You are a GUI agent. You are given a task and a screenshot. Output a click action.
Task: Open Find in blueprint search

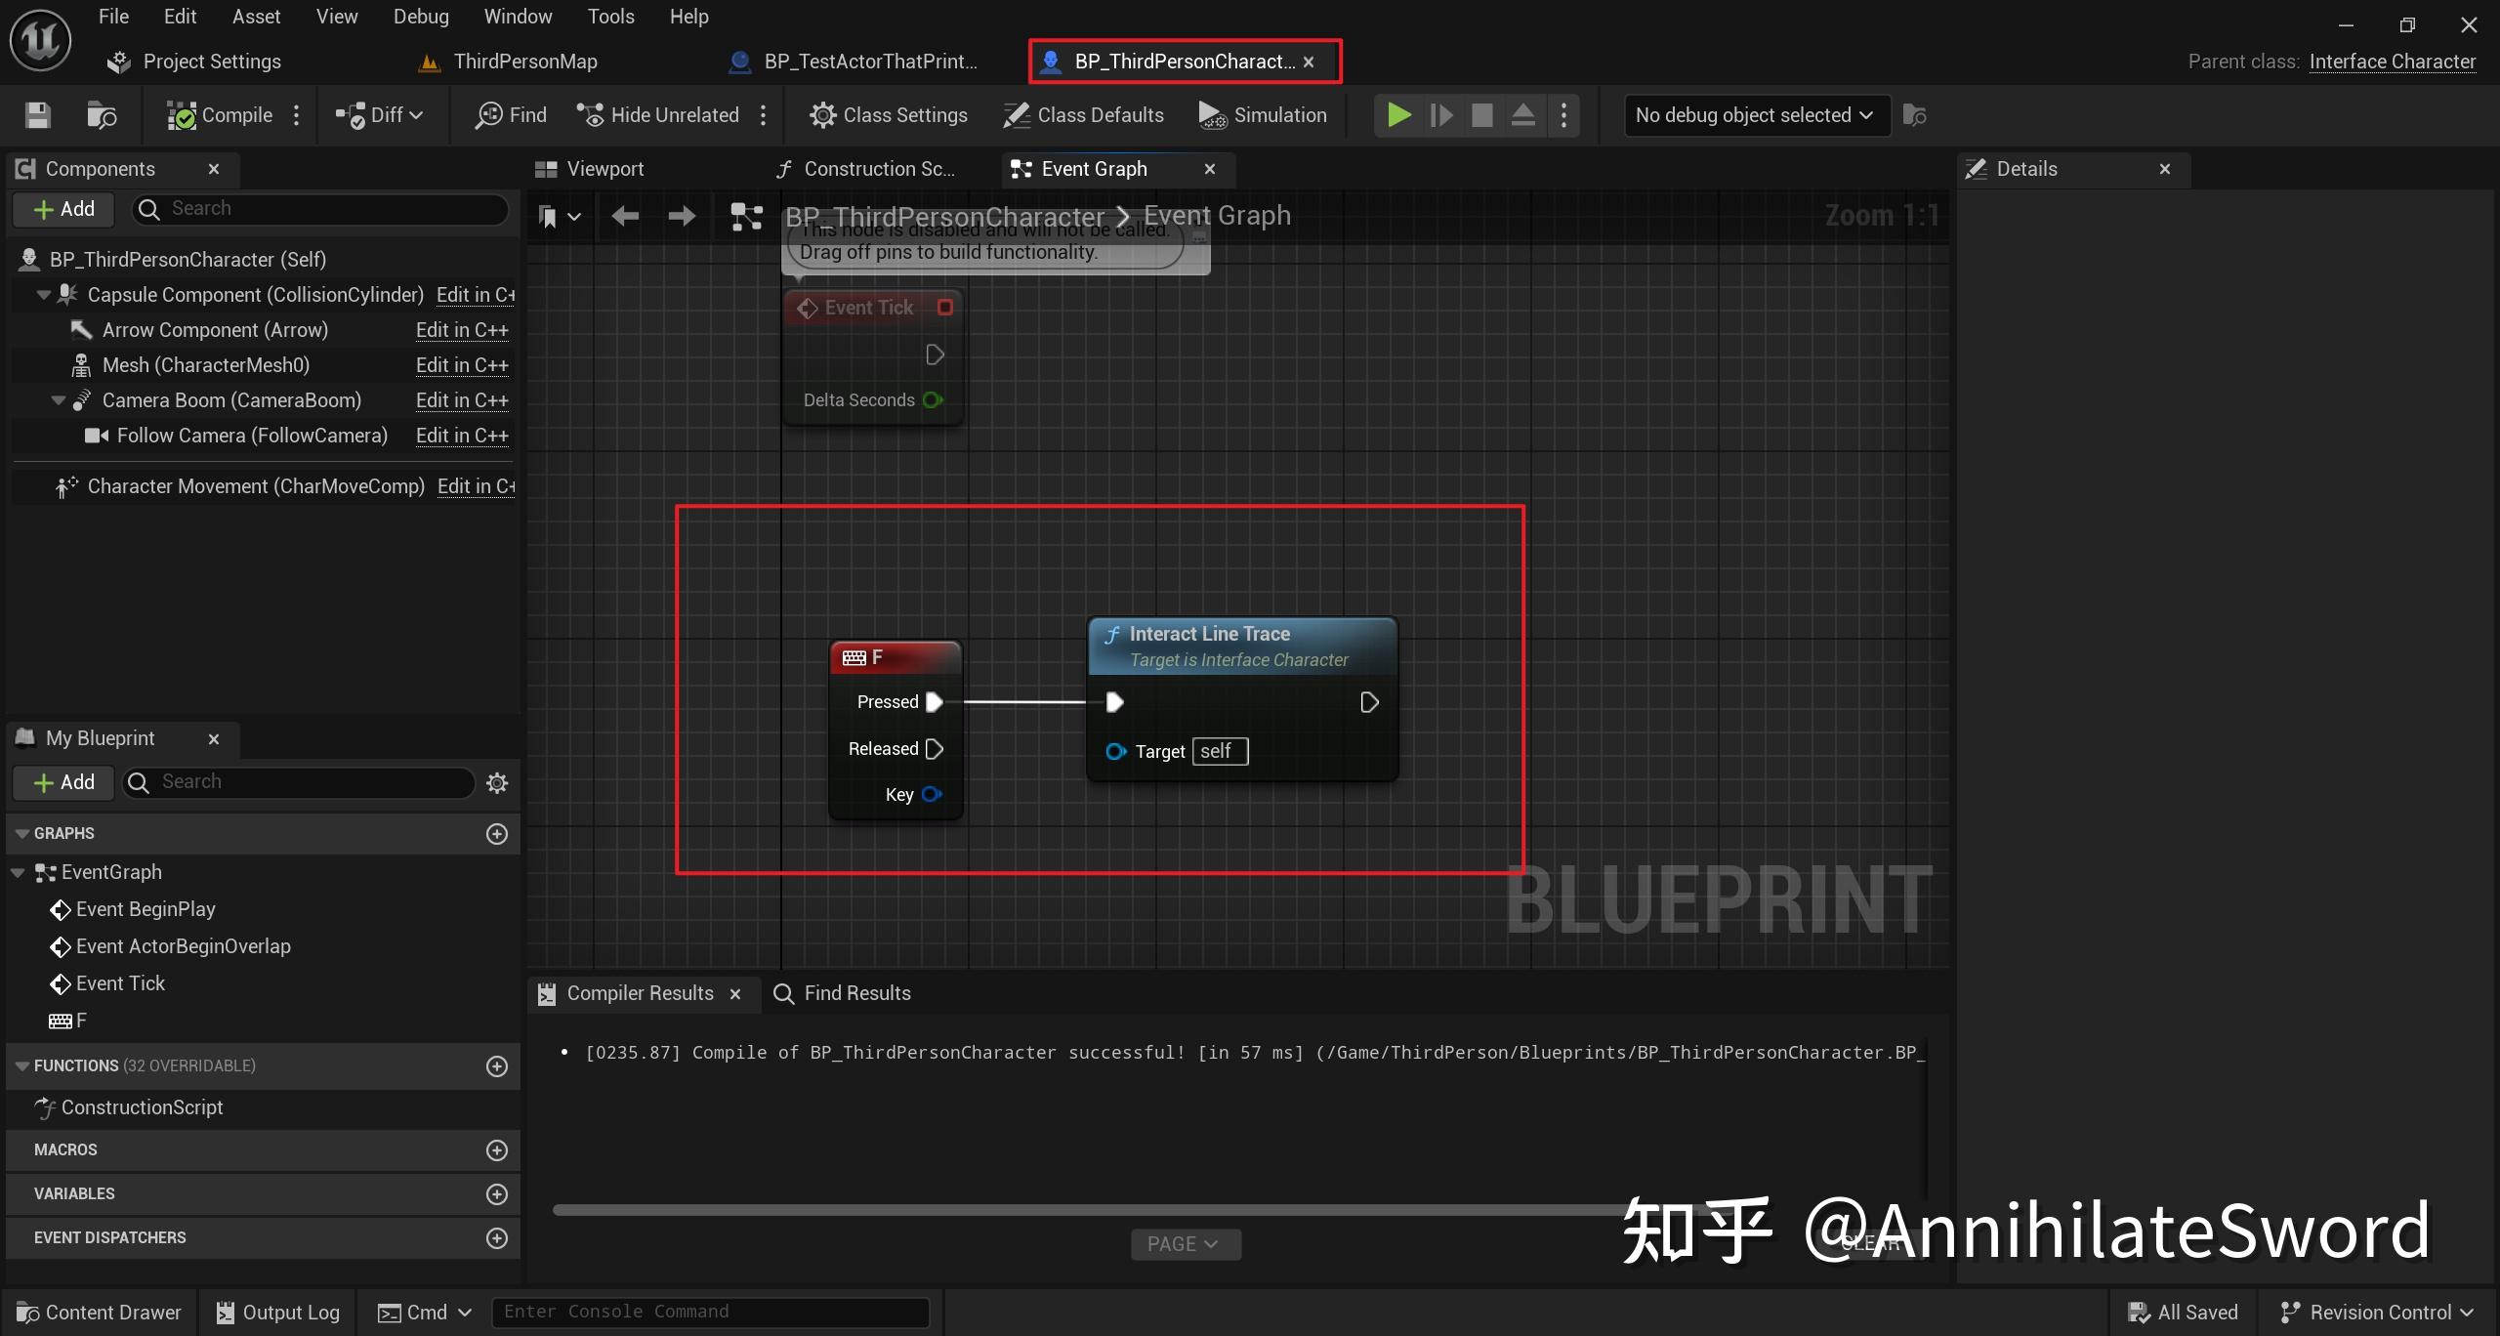tap(510, 115)
